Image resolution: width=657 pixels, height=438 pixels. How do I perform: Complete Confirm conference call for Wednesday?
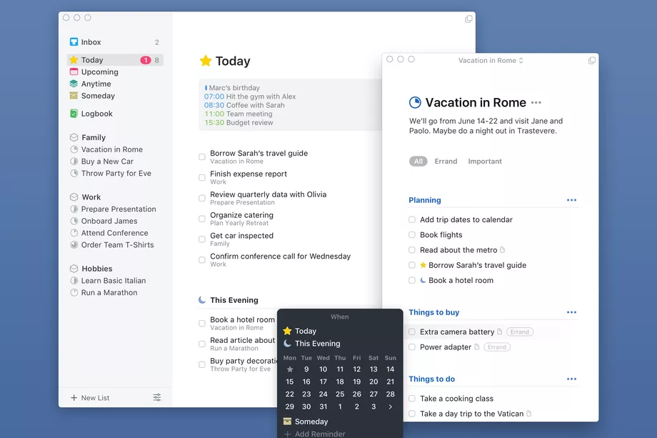click(x=202, y=260)
